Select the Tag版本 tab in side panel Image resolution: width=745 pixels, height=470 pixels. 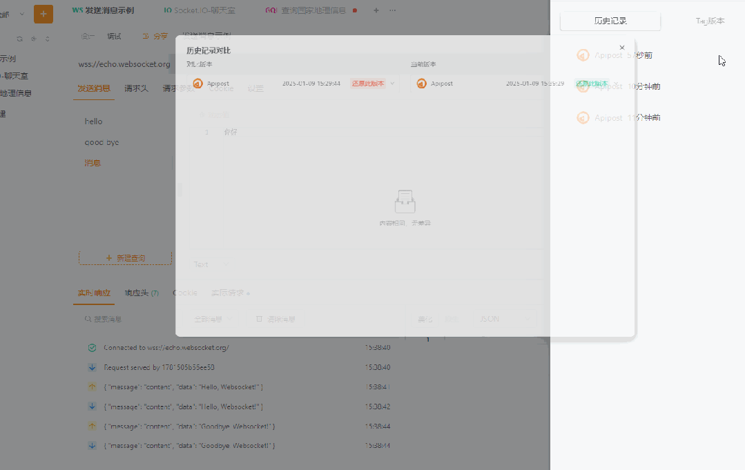710,21
